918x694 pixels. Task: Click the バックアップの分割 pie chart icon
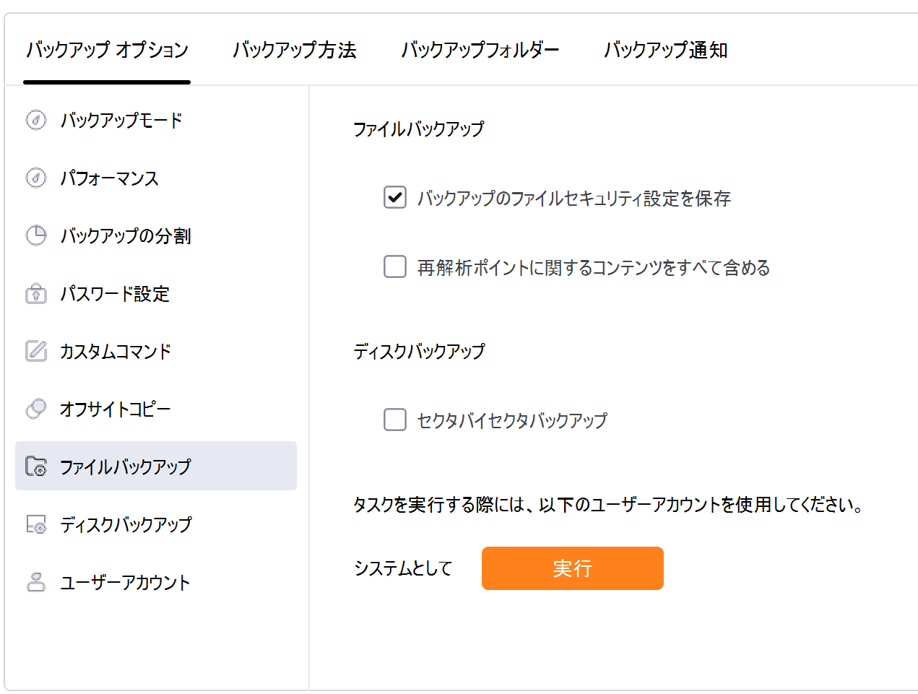(36, 235)
